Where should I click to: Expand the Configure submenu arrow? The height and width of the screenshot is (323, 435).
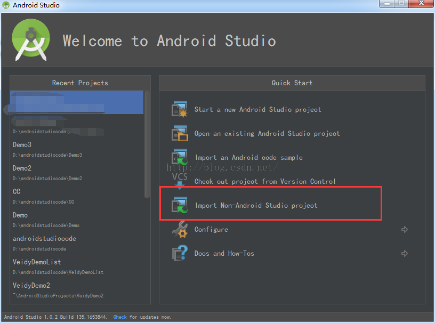pyautogui.click(x=405, y=230)
